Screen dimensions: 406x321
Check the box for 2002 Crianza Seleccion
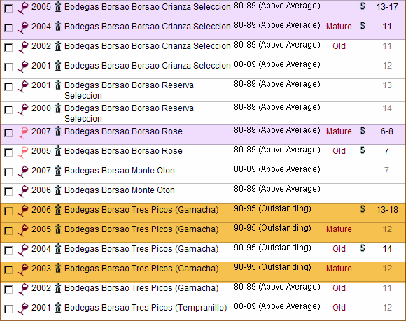[x=8, y=48]
